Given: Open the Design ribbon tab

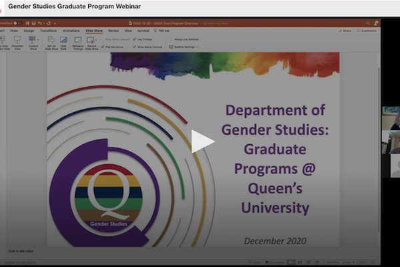Looking at the screenshot, I should pos(29,31).
